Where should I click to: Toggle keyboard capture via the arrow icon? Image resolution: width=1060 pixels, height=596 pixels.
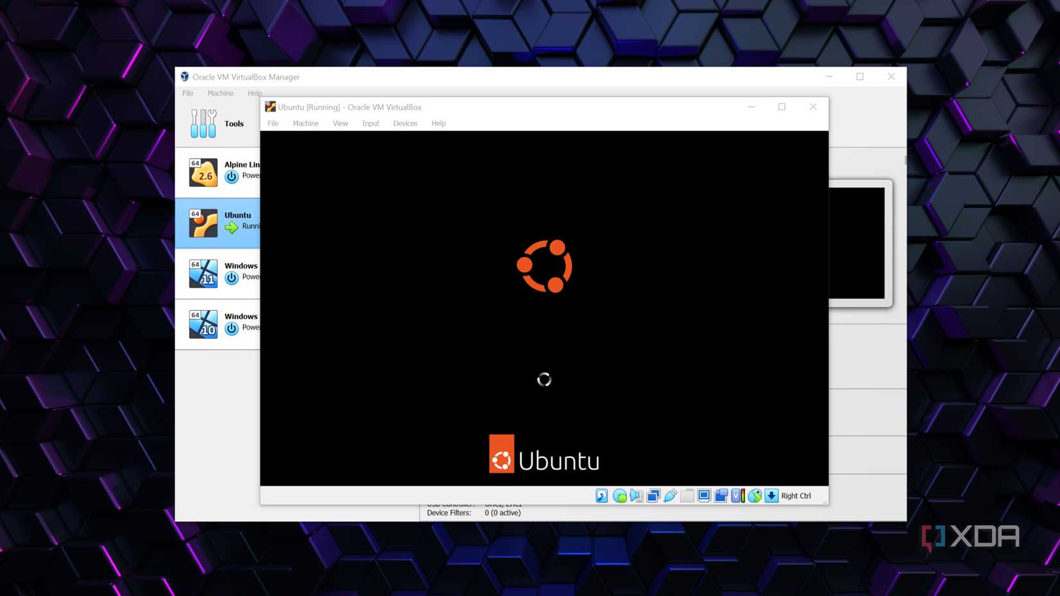[x=770, y=496]
